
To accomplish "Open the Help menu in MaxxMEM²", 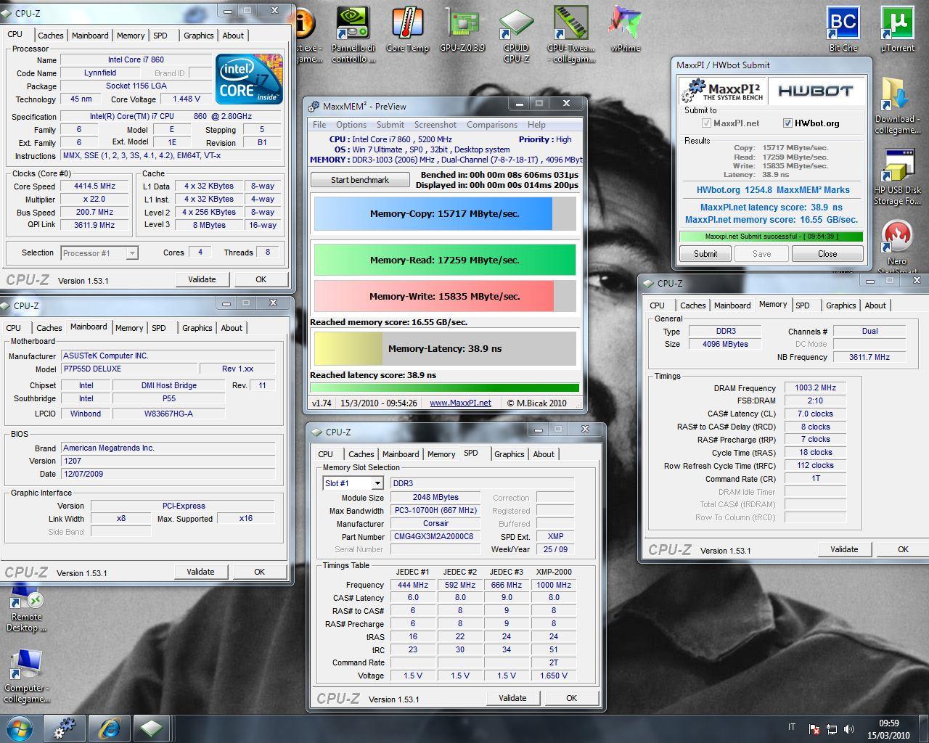I will tap(536, 125).
